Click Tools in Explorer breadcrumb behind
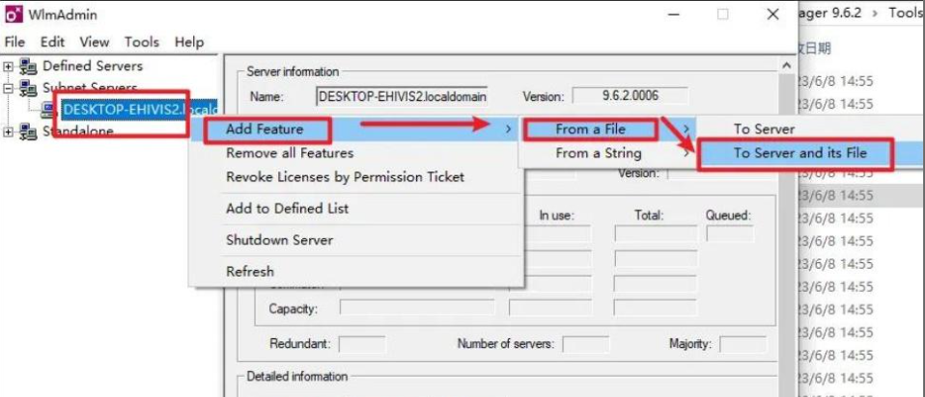Screen dimensions: 925x397 coord(906,13)
